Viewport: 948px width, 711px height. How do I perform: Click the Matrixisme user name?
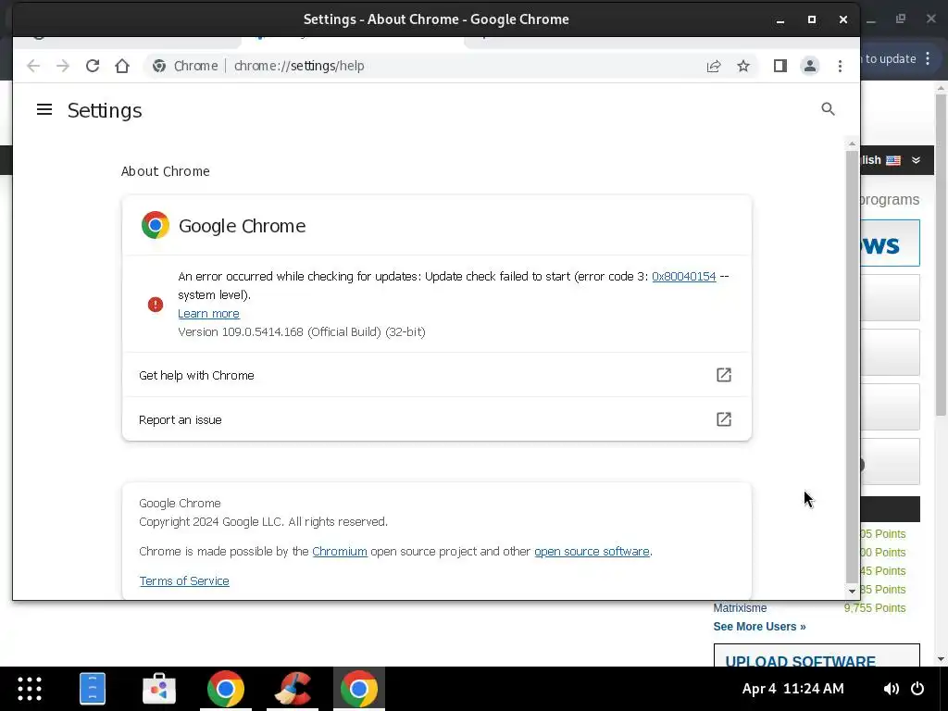tap(740, 608)
